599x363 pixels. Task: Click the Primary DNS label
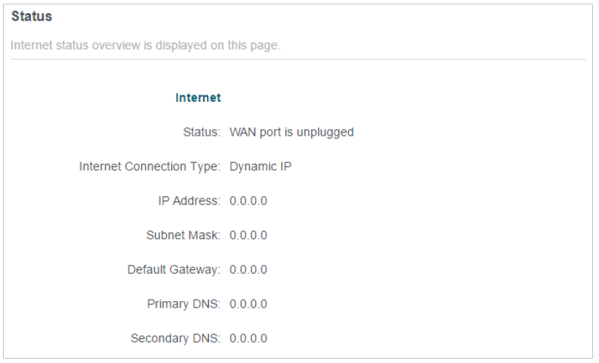[x=184, y=304]
